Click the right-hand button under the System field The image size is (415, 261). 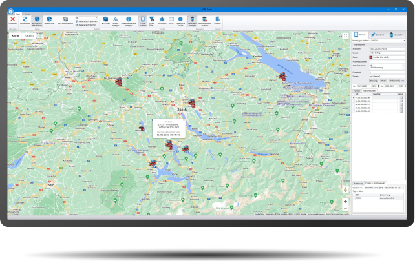397,81
